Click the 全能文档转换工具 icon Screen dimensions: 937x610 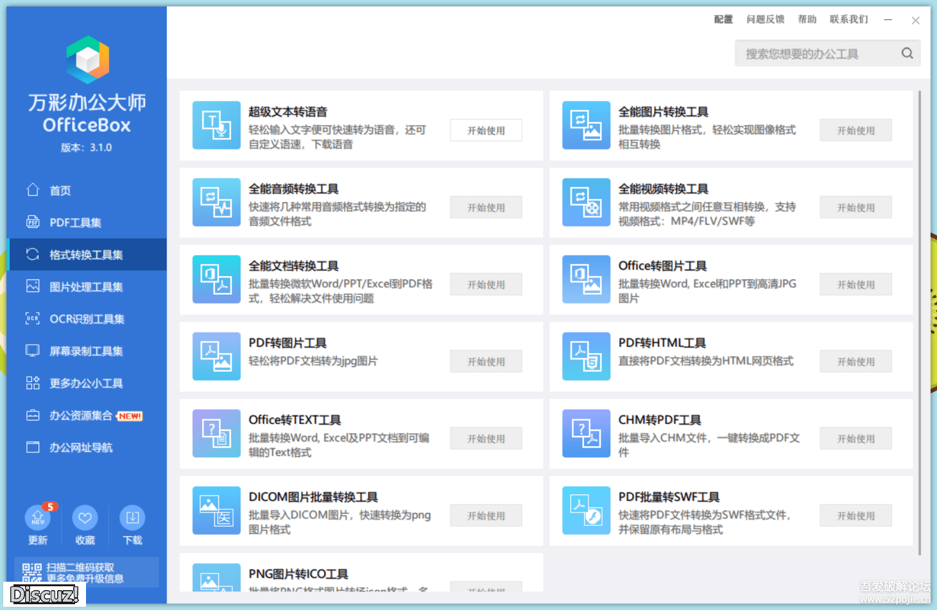(216, 279)
